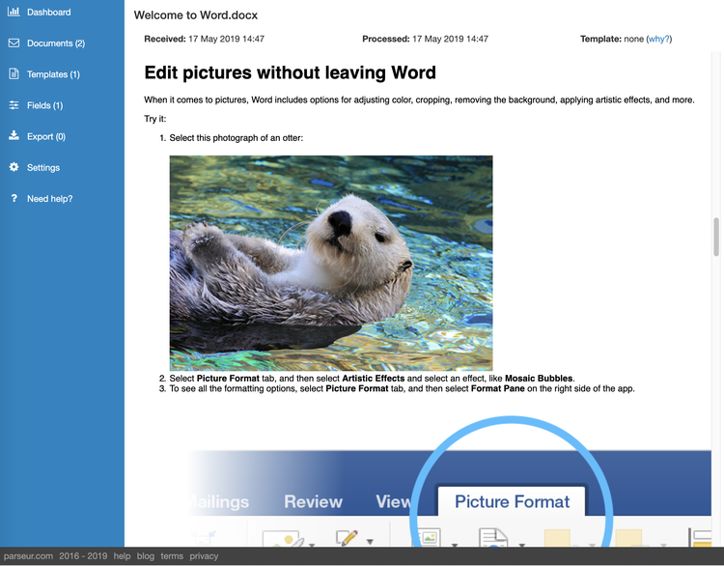Open the privacy footer link
Screen dimensions: 724x566
point(204,555)
